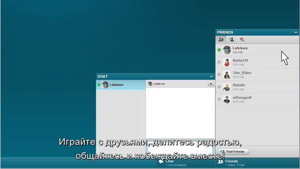
Task: Click the small Lefebvre avatar in conversation header
Action: click(x=150, y=84)
